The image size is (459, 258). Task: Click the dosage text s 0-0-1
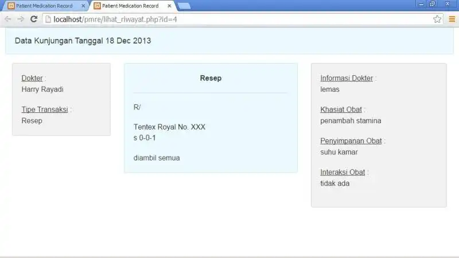coord(145,138)
